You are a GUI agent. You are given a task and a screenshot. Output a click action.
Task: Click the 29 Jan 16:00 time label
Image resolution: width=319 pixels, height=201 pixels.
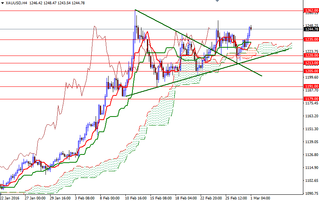click(60, 198)
